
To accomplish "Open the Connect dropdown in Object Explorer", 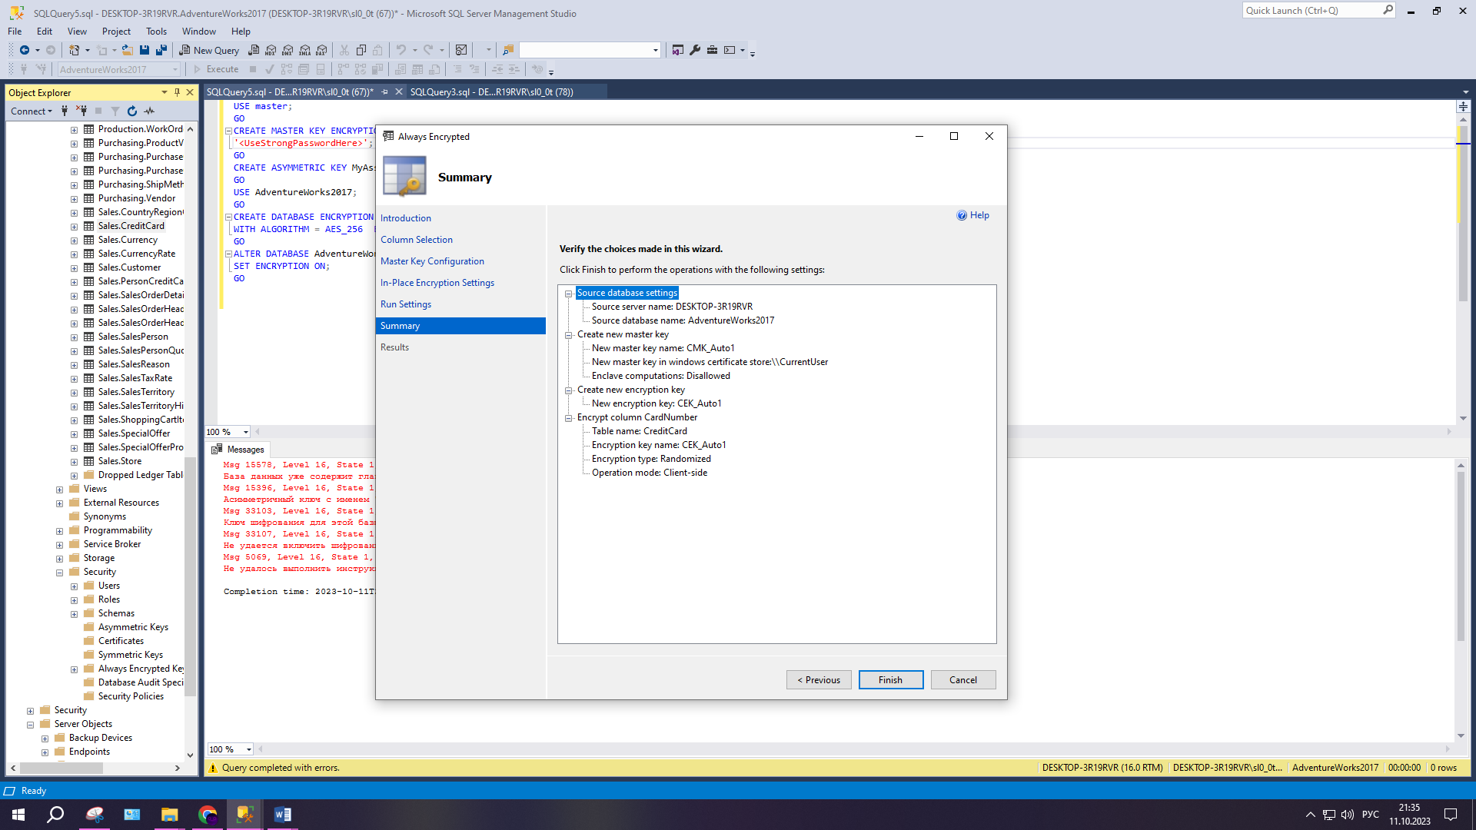I will pos(32,111).
